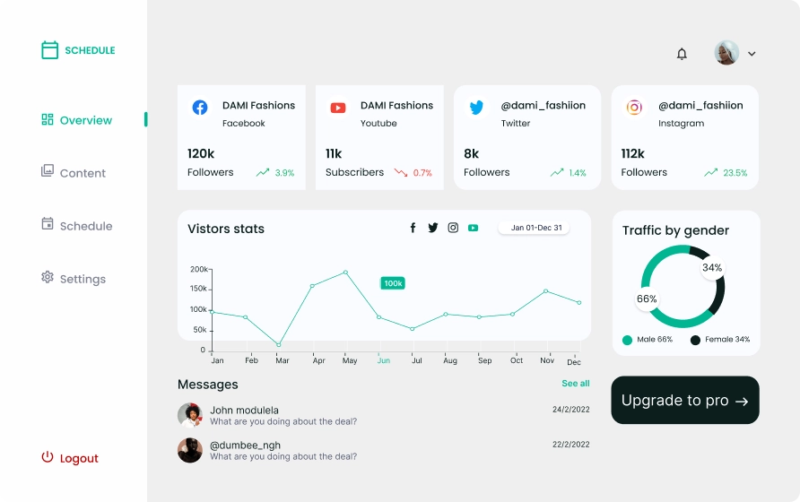Open the DAMI Fashions Youtube card title
Image resolution: width=800 pixels, height=502 pixels.
(397, 105)
